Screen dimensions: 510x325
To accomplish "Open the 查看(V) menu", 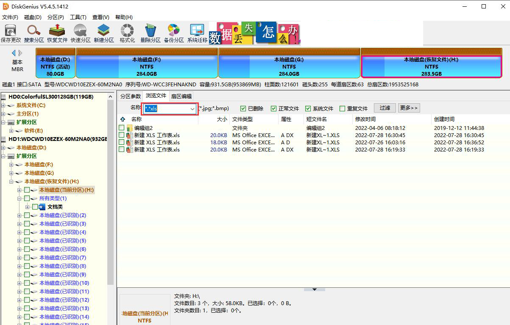I will click(100, 17).
